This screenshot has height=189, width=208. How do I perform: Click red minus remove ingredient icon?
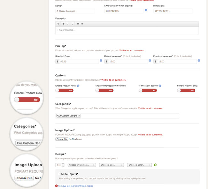pos(56,186)
